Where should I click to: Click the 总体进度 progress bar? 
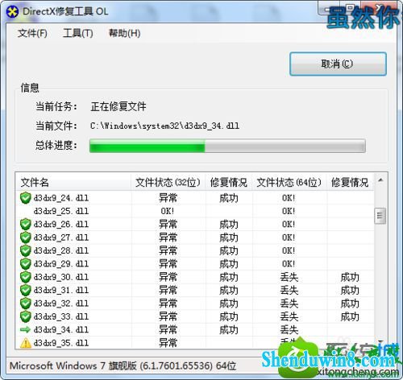click(227, 146)
